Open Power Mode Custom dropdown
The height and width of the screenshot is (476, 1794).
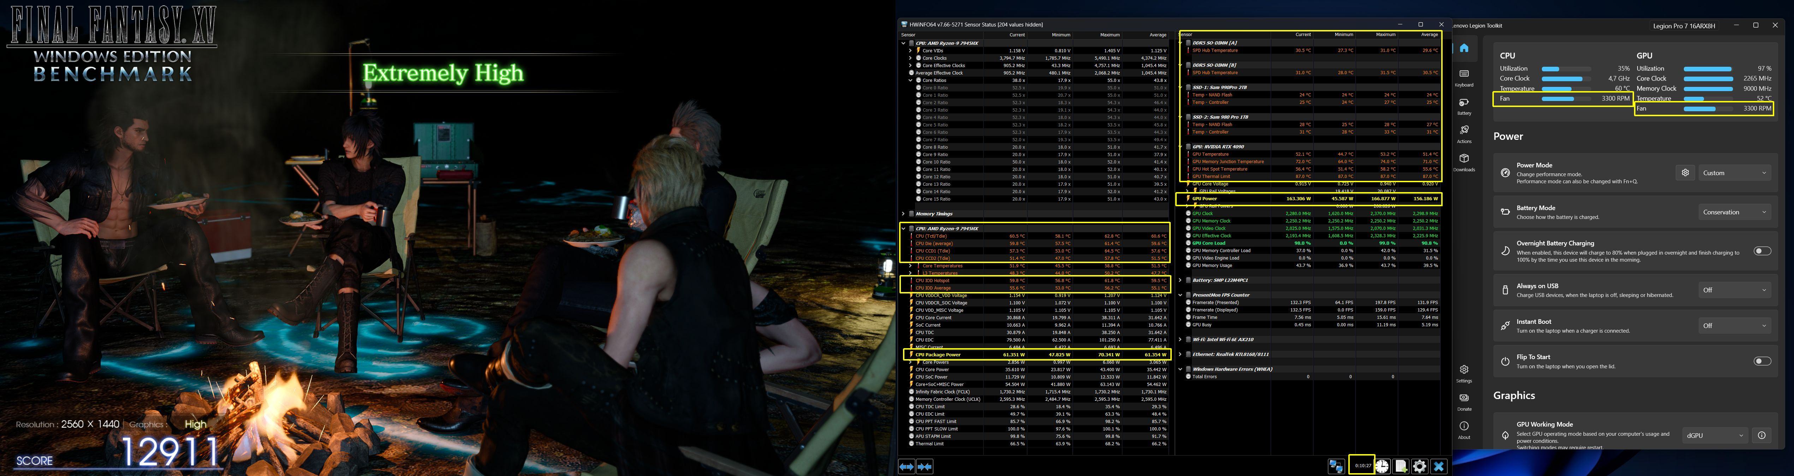[x=1734, y=173]
